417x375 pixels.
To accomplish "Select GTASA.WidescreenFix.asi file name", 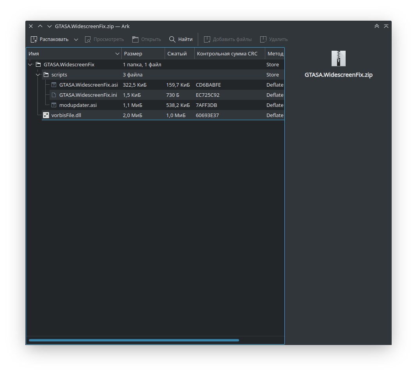I will click(89, 85).
